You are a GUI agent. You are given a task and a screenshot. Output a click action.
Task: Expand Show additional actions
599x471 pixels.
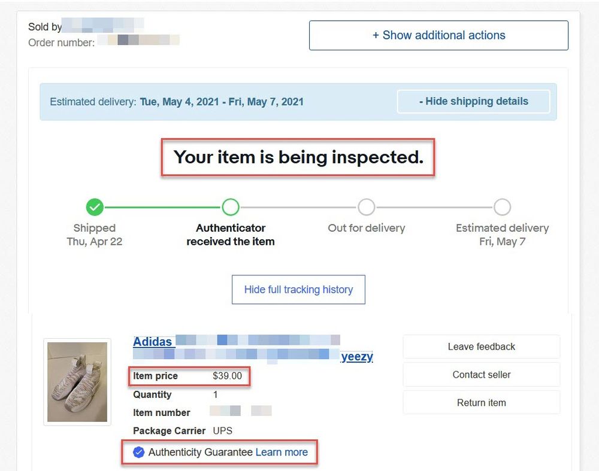(438, 35)
